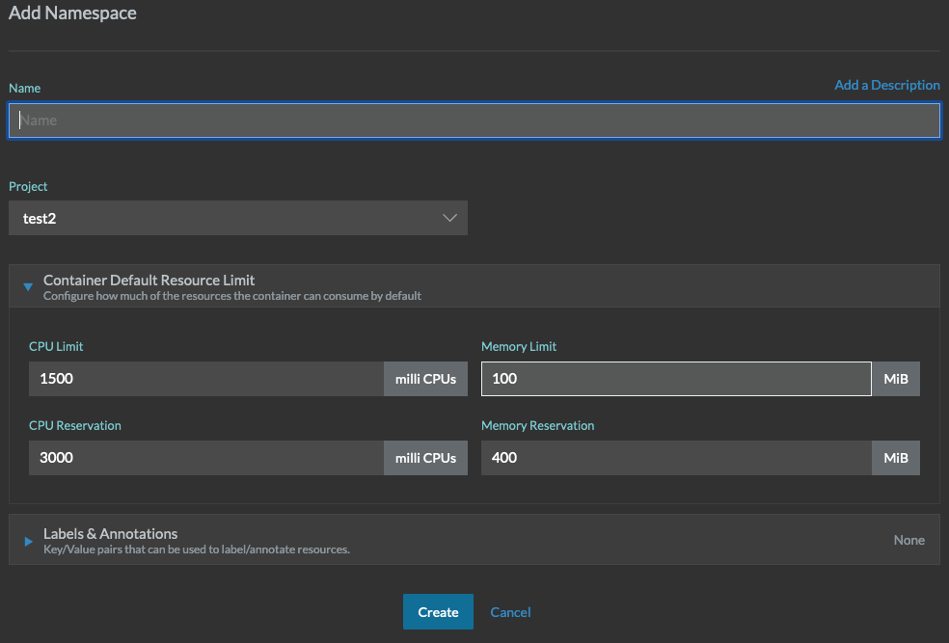Click the milli CPUs unit for CPU Reservation
949x643 pixels.
click(425, 457)
